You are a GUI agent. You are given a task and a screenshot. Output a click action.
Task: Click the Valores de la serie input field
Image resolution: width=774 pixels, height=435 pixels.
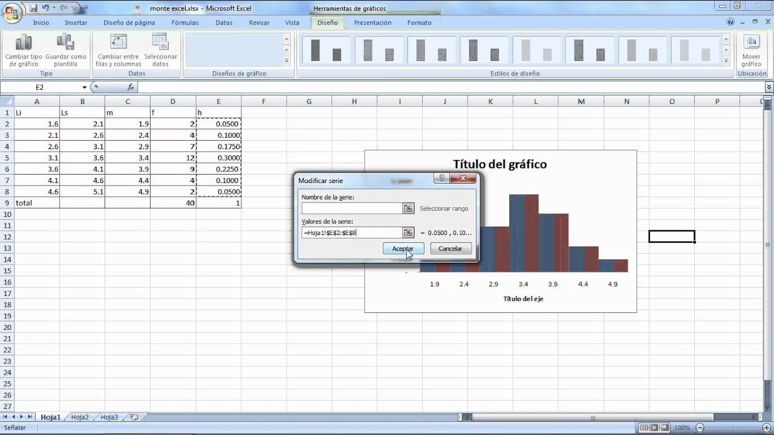pos(352,233)
